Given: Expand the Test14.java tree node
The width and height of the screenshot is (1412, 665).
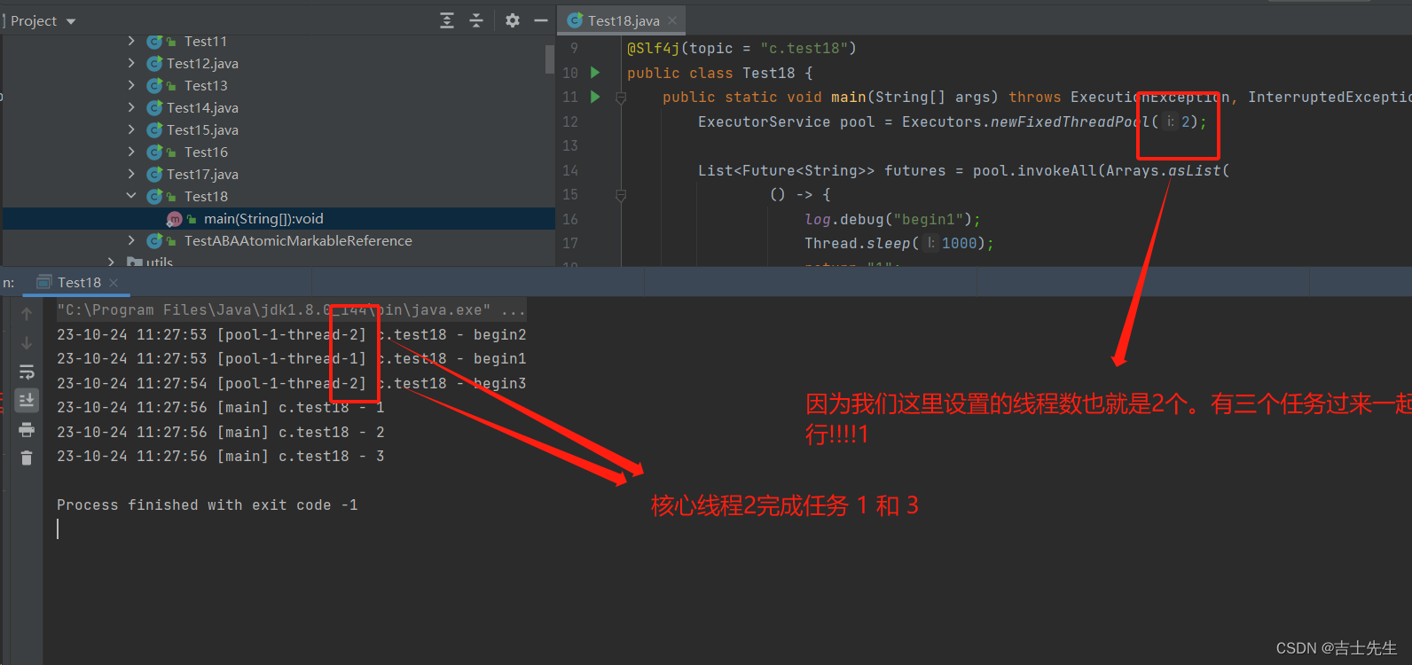Looking at the screenshot, I should [131, 107].
